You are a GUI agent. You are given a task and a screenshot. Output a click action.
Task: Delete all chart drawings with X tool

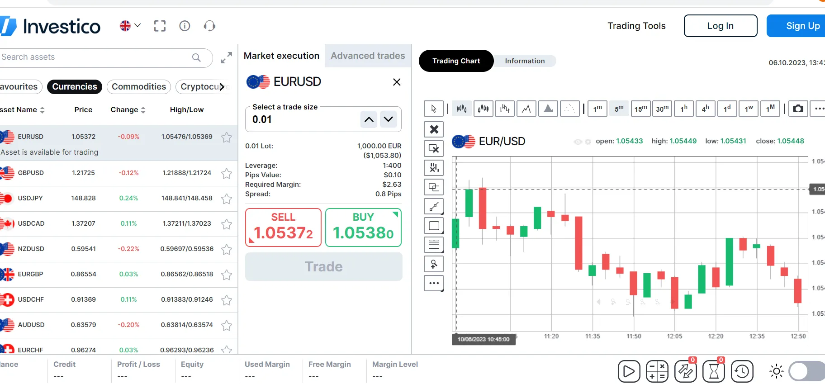click(x=434, y=129)
